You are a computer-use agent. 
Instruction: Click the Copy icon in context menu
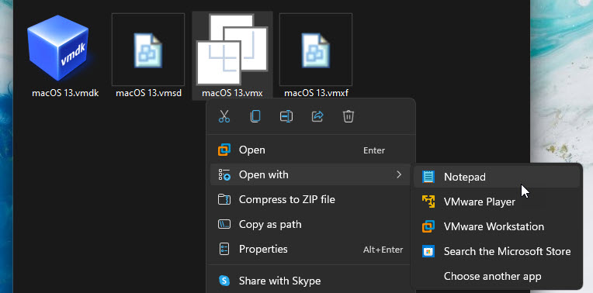point(255,116)
